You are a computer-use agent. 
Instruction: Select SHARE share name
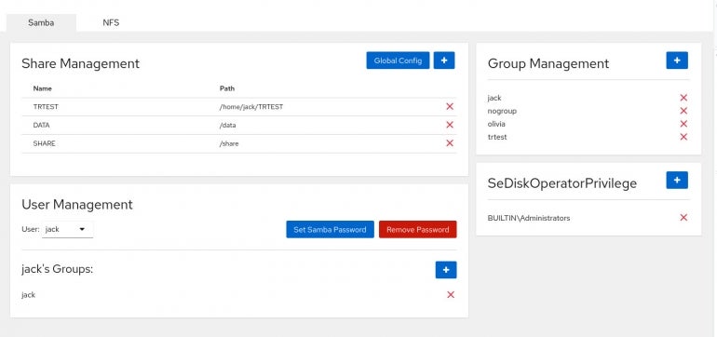(44, 143)
